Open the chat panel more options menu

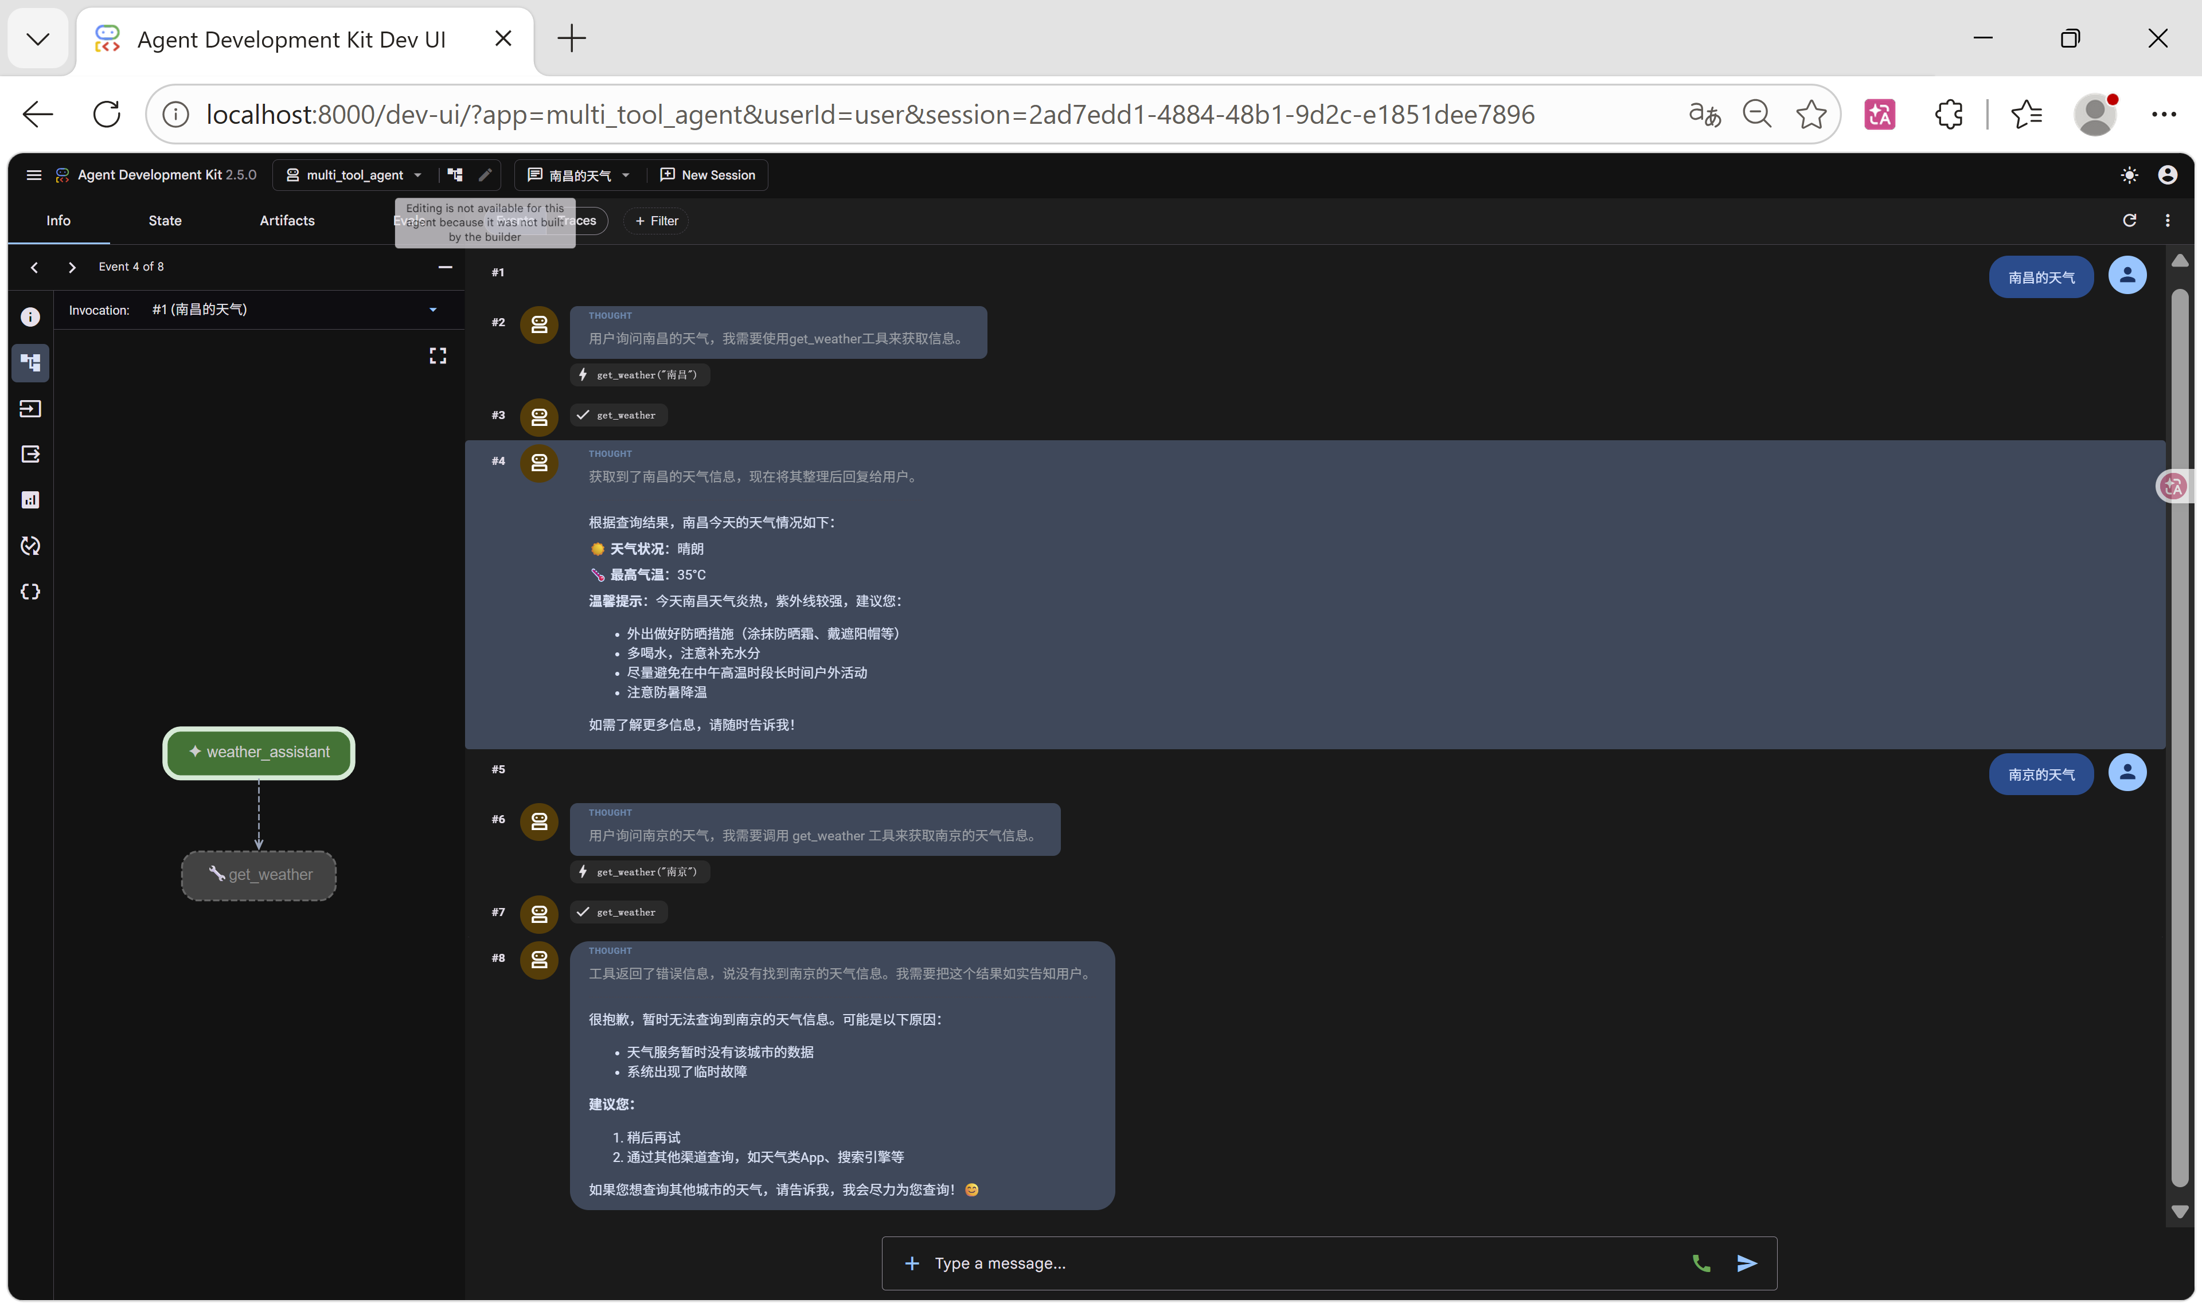click(x=2168, y=220)
